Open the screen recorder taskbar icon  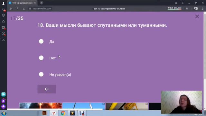coord(82,113)
